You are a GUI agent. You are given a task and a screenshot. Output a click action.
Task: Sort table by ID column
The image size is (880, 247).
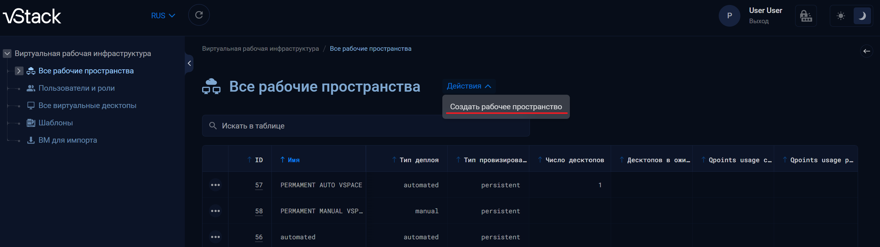tap(258, 160)
